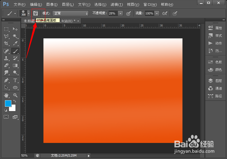Change the screen mode
Screen dimensions: 227x159
15,117
